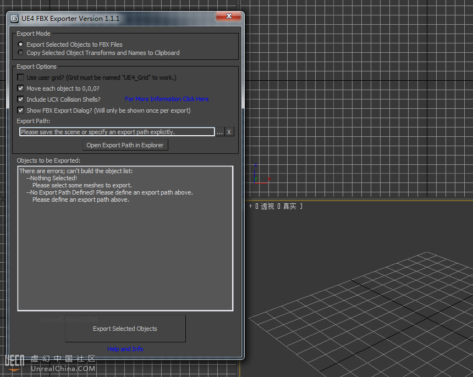473x377 pixels.
Task: Open the 透视 viewport view menu
Action: click(267, 207)
